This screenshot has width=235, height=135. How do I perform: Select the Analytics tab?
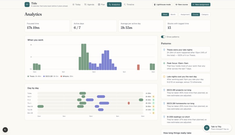tap(114, 4)
